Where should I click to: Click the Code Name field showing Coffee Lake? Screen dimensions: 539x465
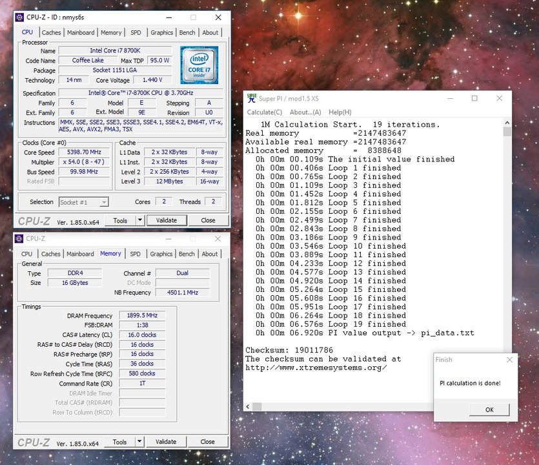88,60
